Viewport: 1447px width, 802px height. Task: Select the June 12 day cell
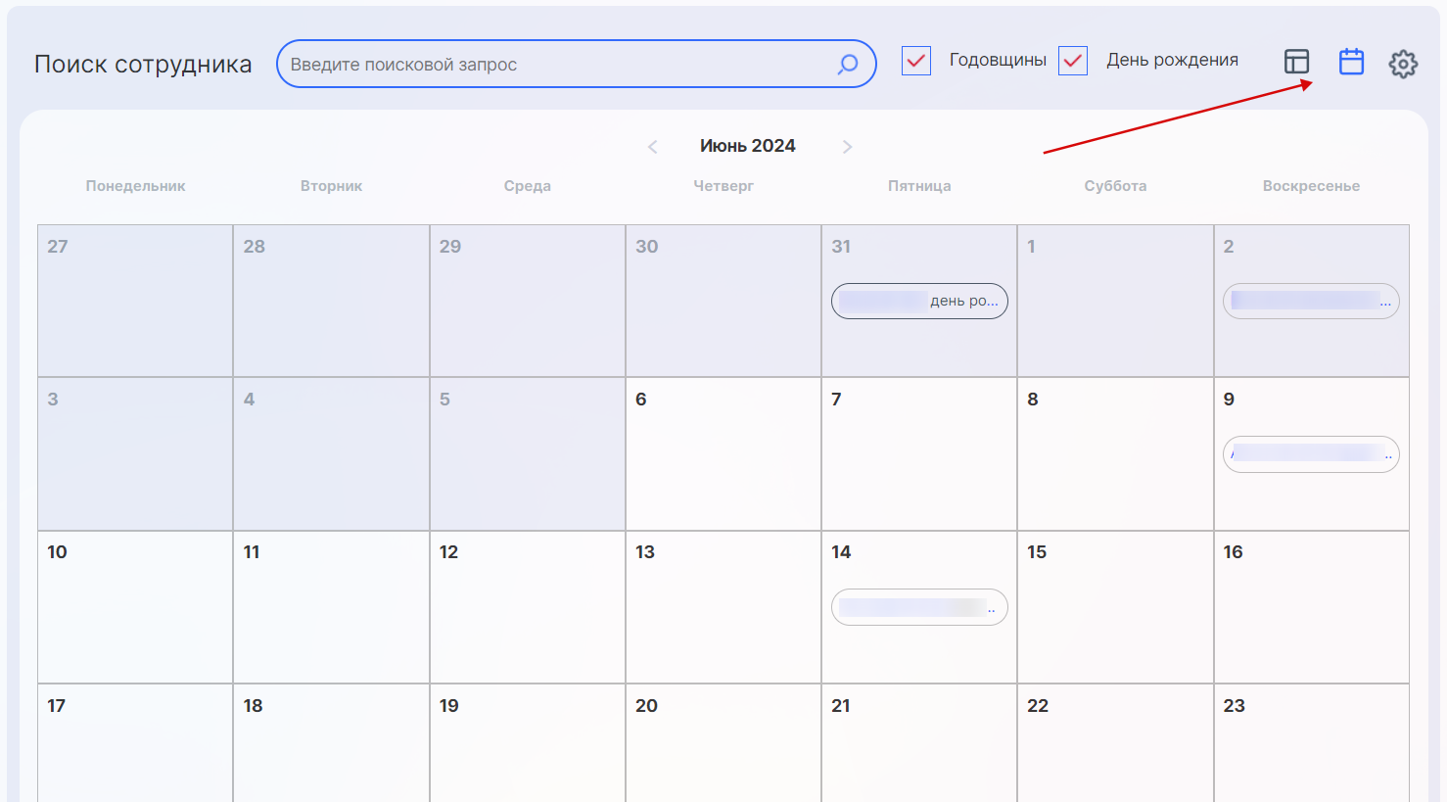point(527,612)
